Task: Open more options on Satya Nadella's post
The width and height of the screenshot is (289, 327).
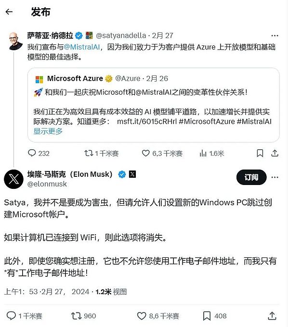Action: click(275, 36)
